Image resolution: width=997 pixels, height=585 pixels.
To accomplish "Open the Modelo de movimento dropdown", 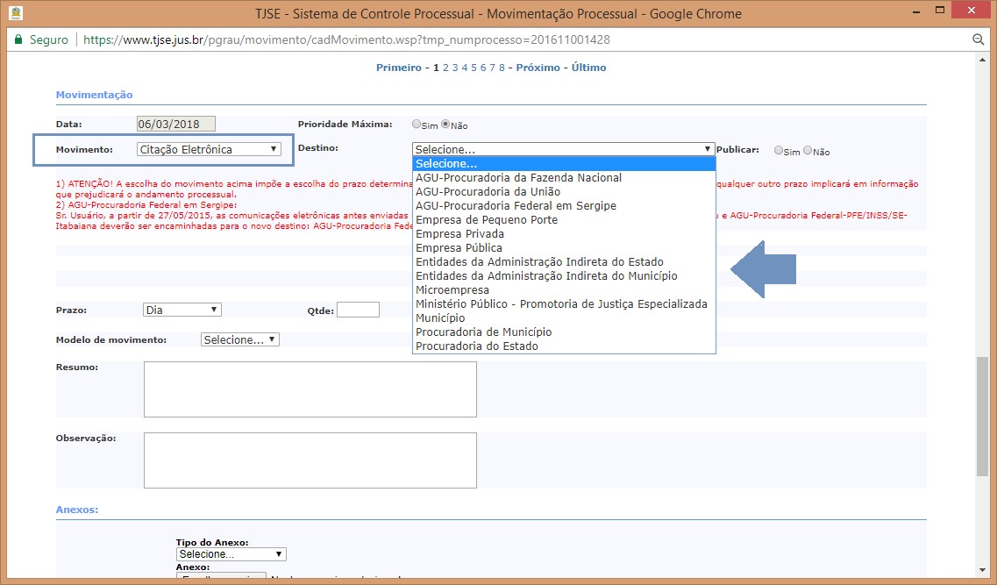I will coord(239,339).
